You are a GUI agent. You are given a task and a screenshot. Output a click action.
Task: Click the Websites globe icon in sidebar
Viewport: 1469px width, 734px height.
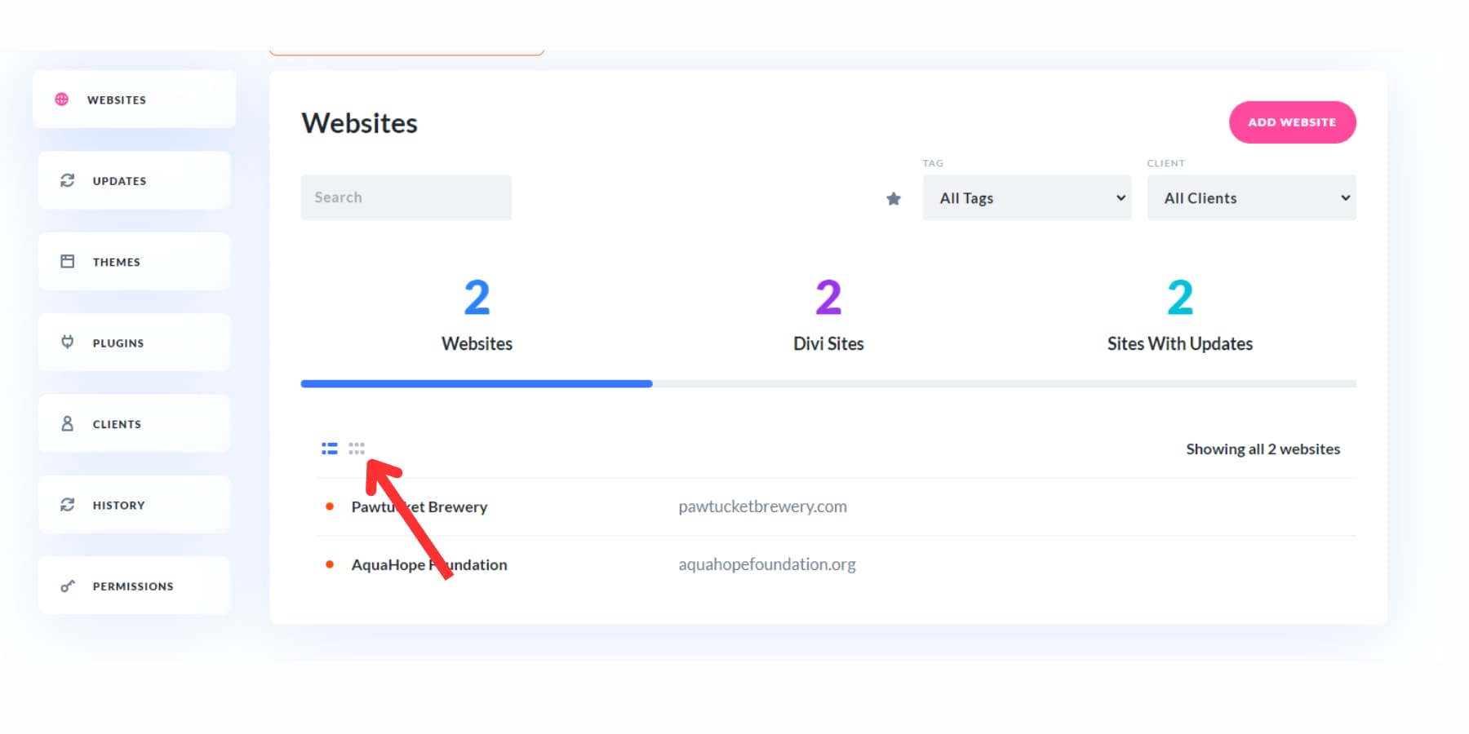61,99
